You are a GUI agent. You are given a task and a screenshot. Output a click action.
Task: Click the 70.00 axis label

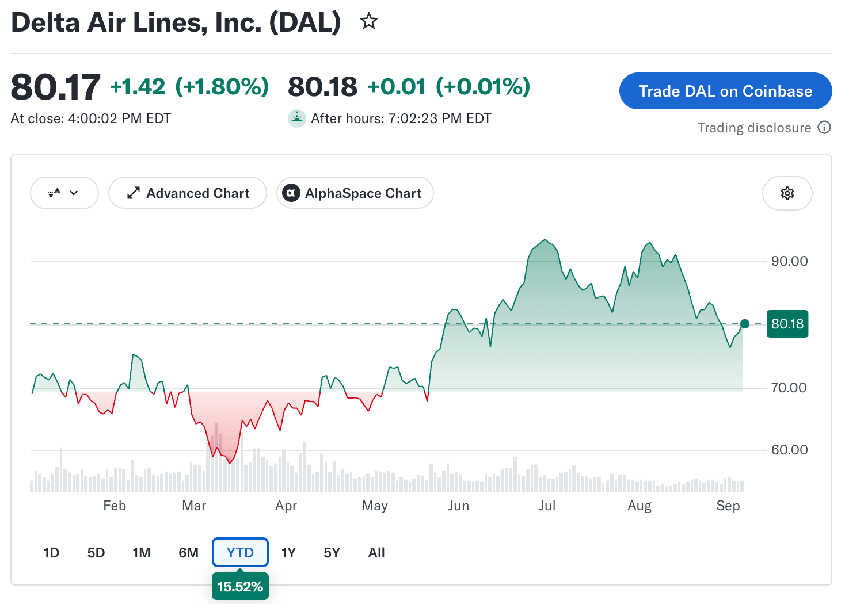(789, 388)
